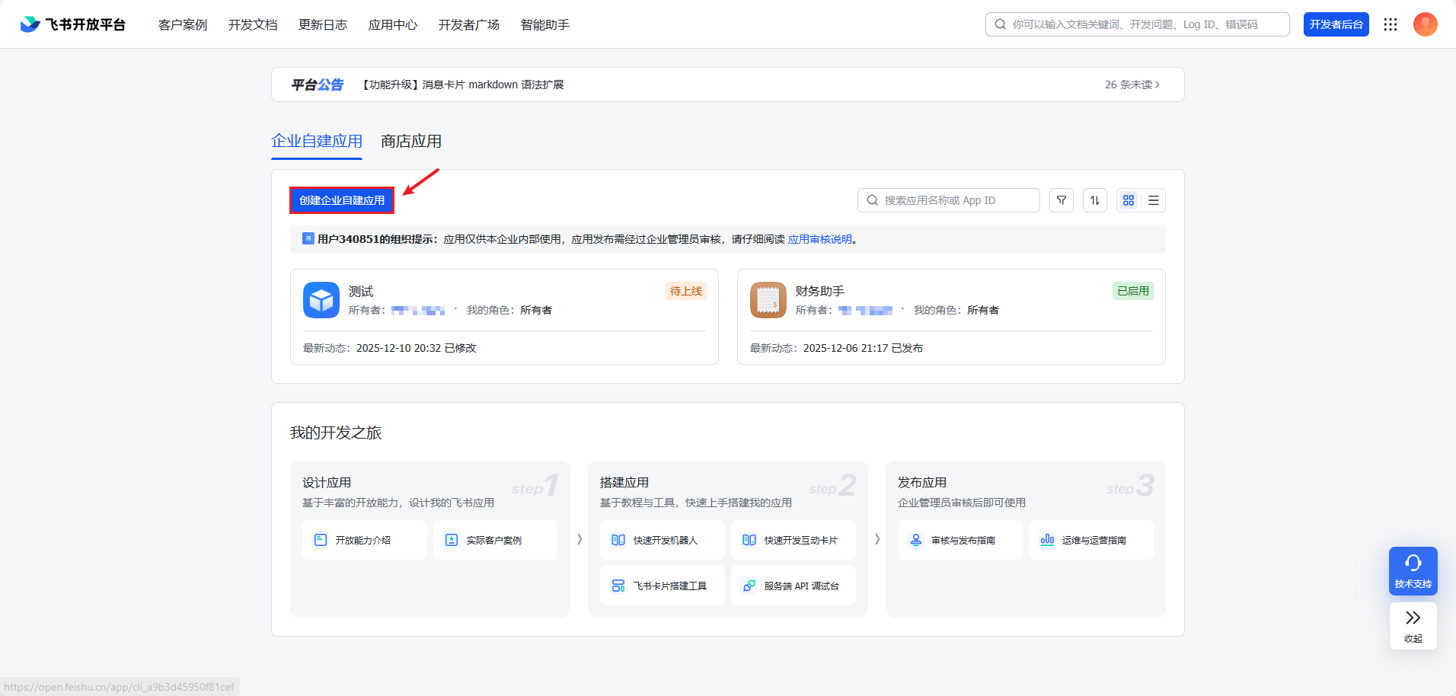Screen dimensions: 1456x696
Task: Collapse the side panel via 收起
Action: tap(1412, 626)
